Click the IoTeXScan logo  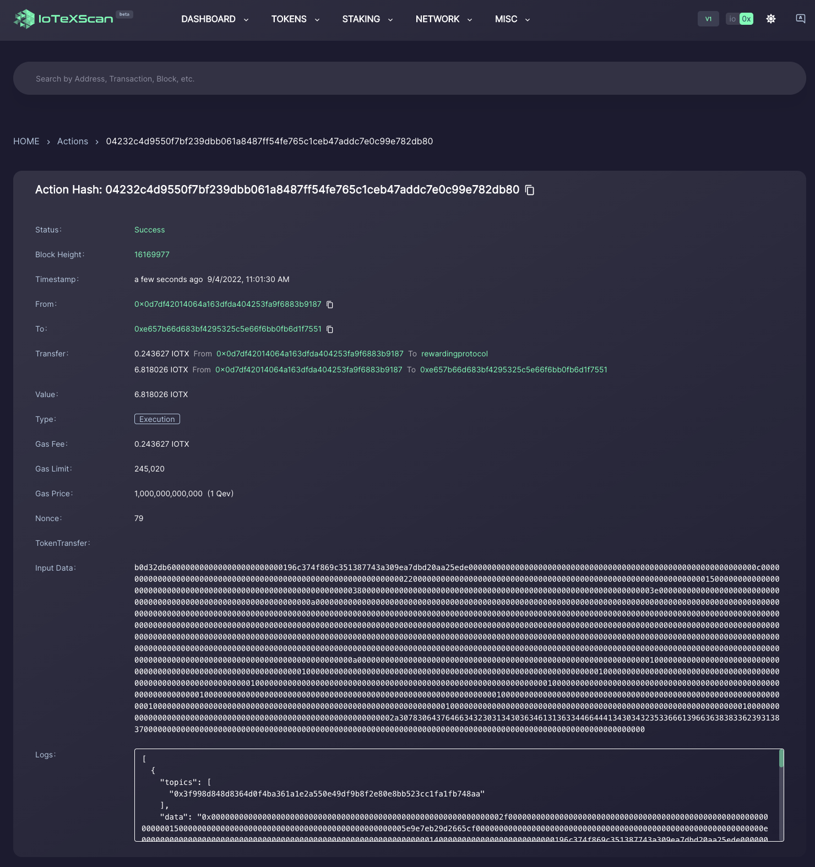[63, 19]
